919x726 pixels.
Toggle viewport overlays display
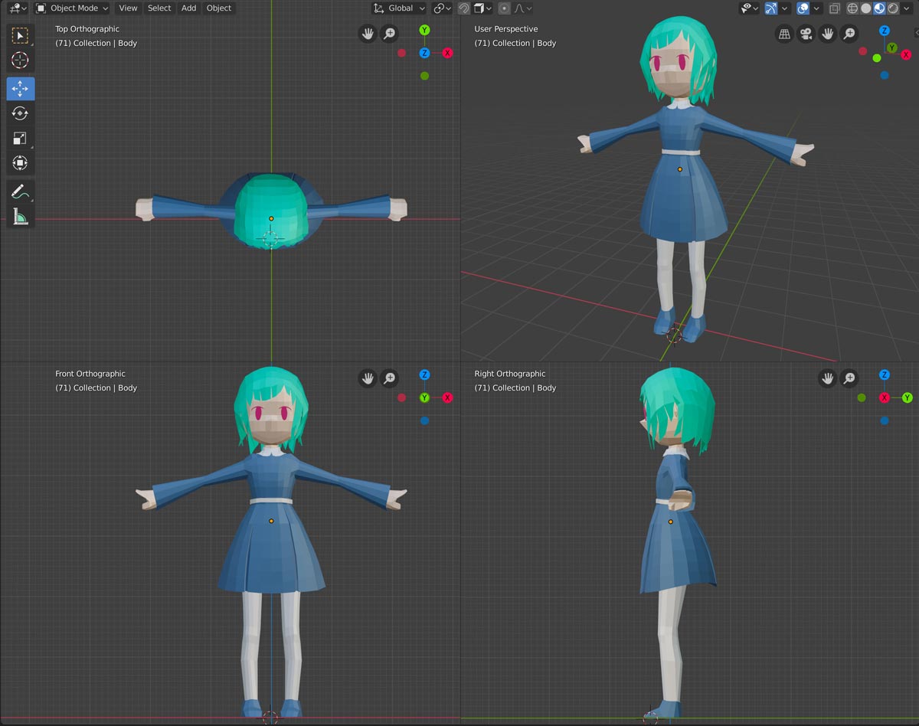[803, 8]
